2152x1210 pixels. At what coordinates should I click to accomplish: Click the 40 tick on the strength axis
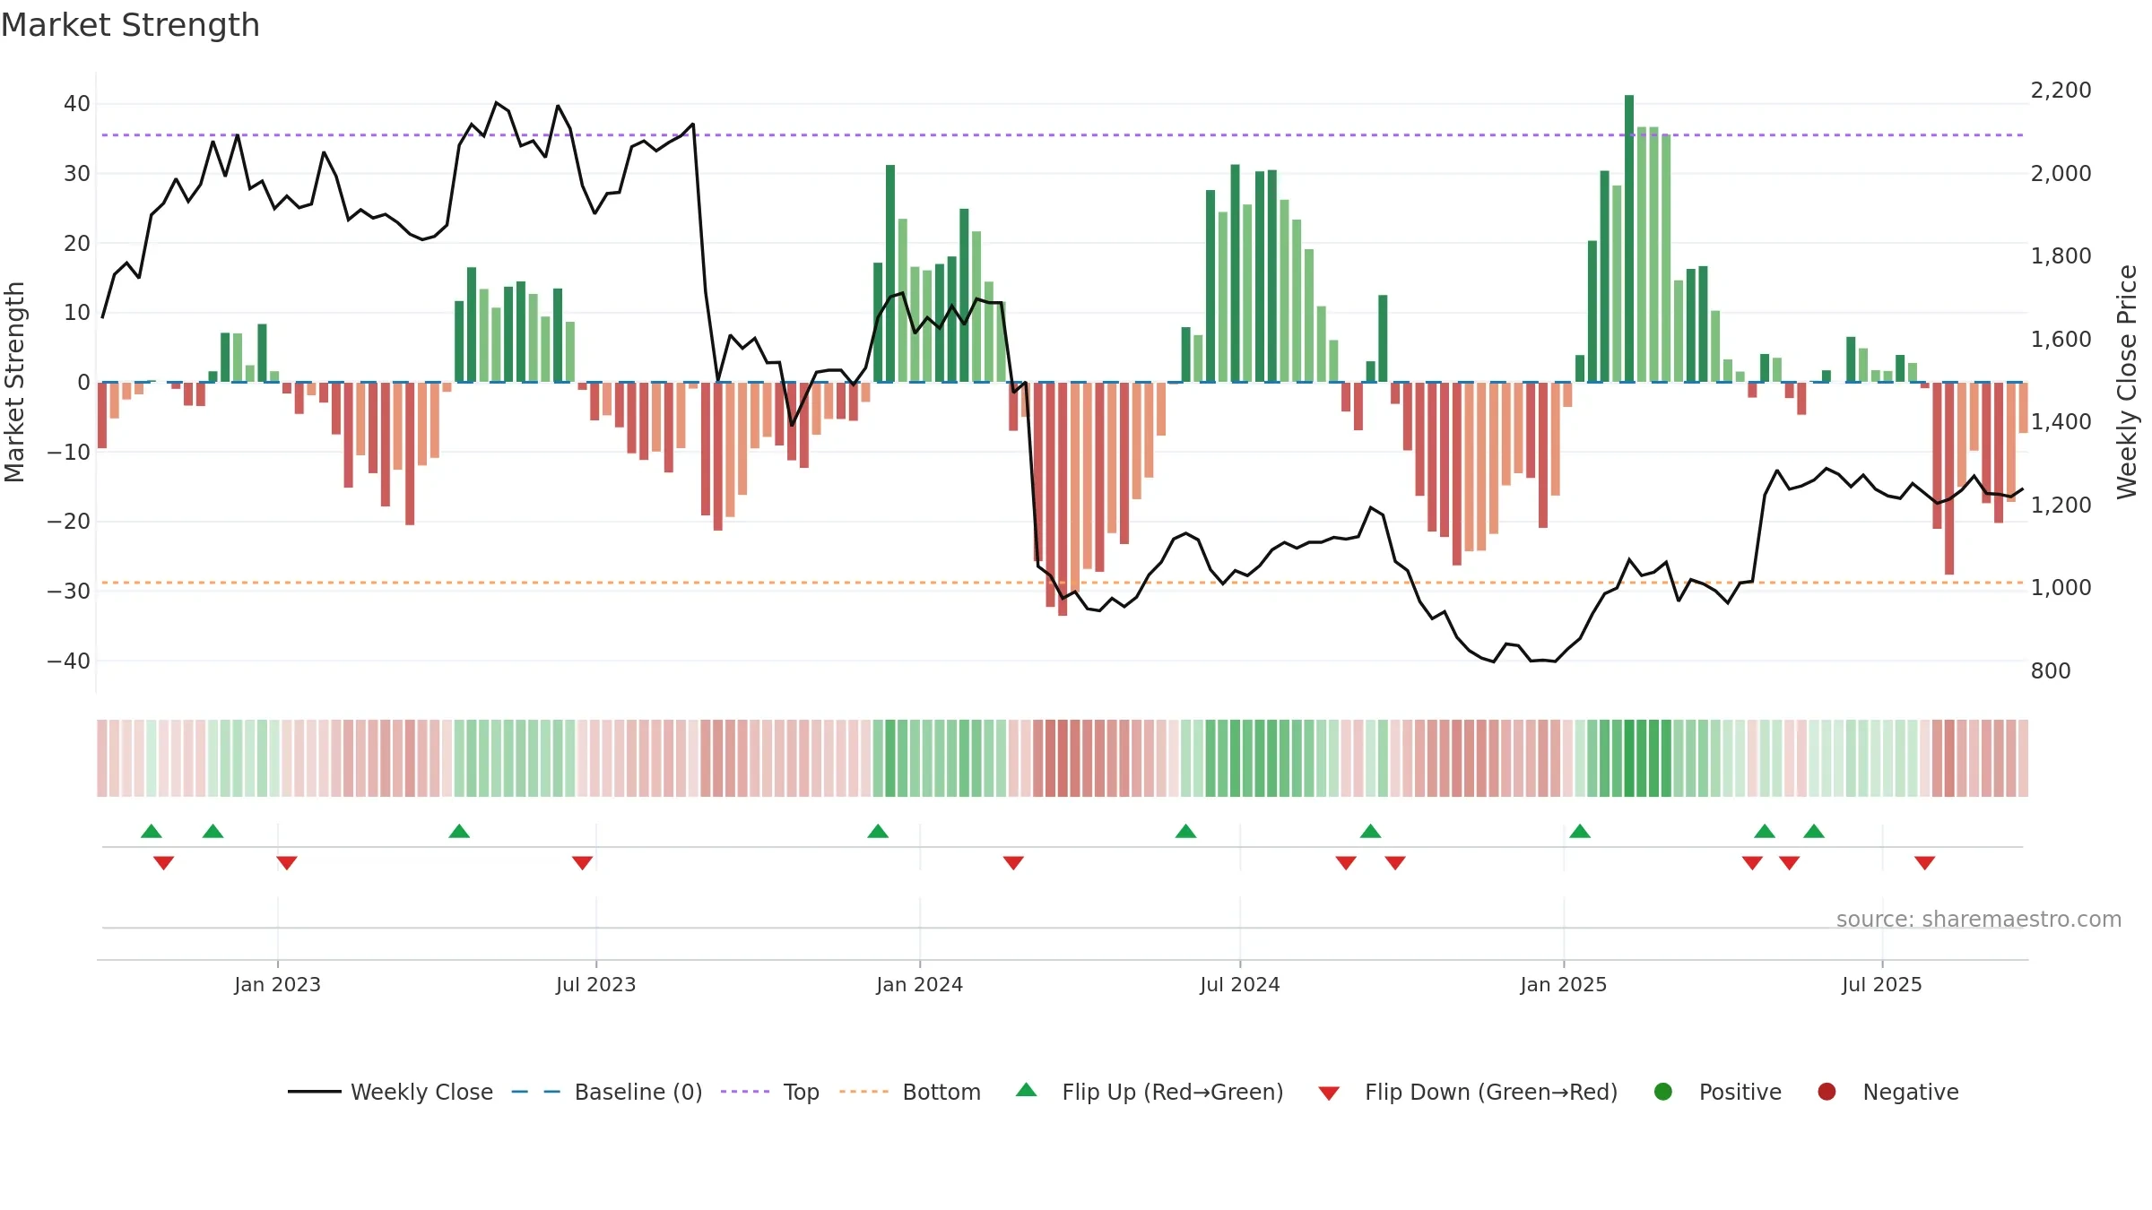[76, 103]
